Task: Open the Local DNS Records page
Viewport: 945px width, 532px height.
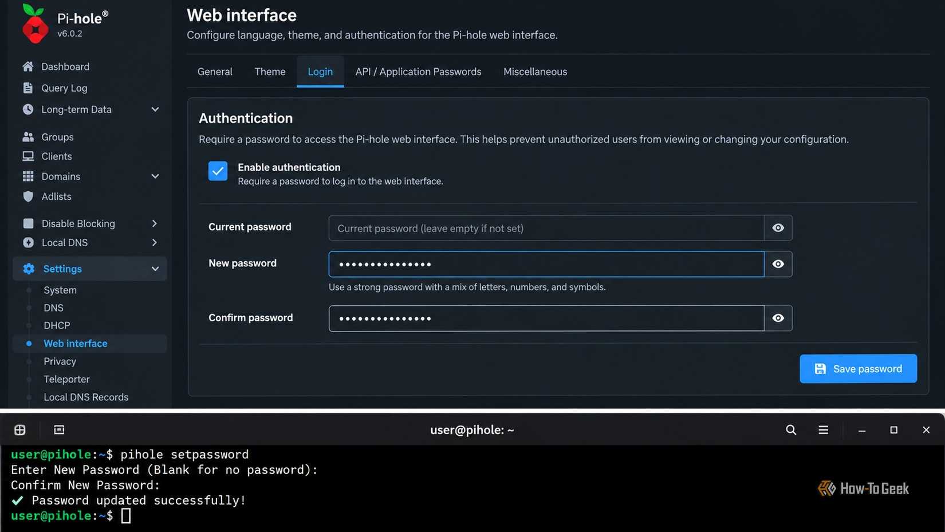Action: coord(86,397)
